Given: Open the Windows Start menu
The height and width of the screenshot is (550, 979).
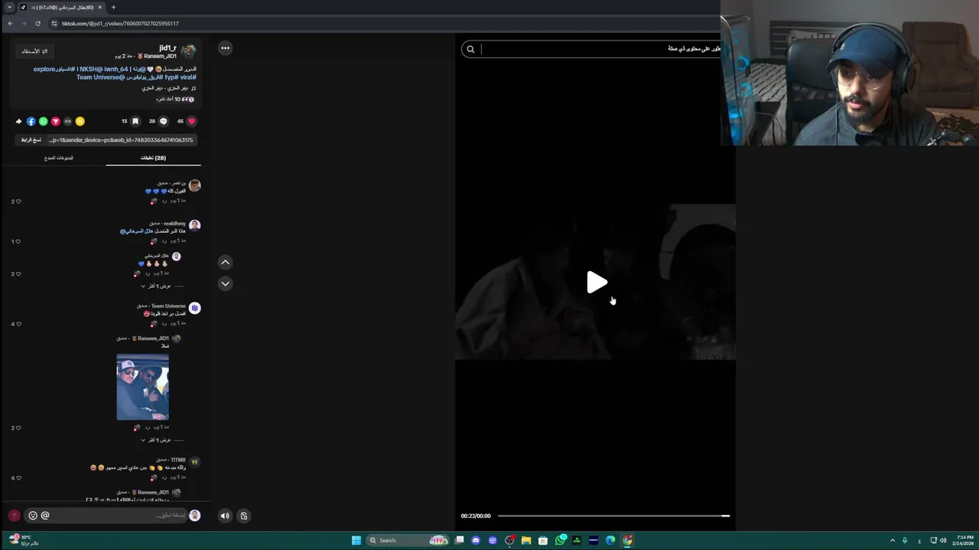Looking at the screenshot, I should pos(356,540).
